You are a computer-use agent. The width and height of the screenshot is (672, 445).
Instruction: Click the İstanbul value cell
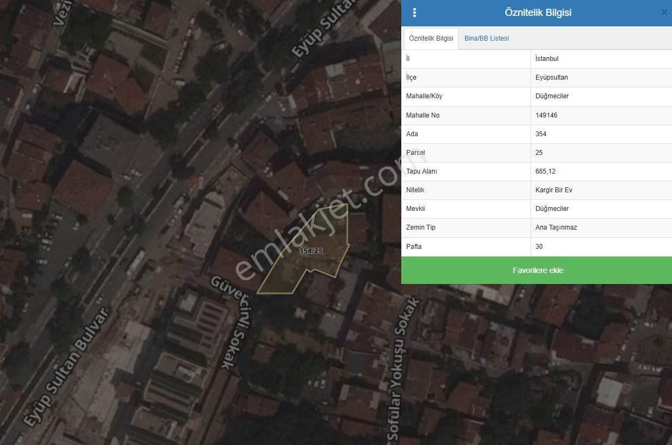click(x=601, y=59)
